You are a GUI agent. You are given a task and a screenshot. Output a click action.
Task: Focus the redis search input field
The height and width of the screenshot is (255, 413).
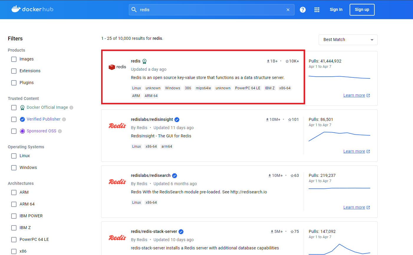(x=211, y=10)
